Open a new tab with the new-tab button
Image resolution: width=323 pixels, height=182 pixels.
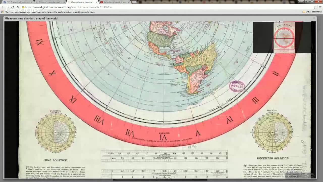point(134,2)
